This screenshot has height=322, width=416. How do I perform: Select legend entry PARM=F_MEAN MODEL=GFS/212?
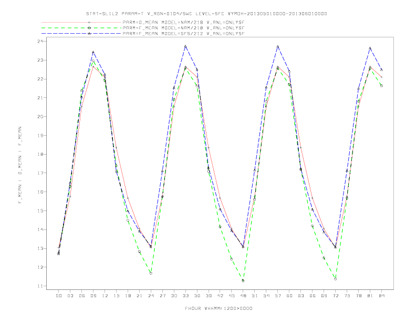[x=183, y=34]
